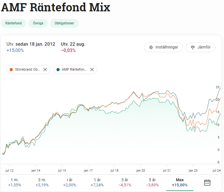Open the Jämför compare button
Viewport: 224px width, 192px height.
click(x=200, y=47)
